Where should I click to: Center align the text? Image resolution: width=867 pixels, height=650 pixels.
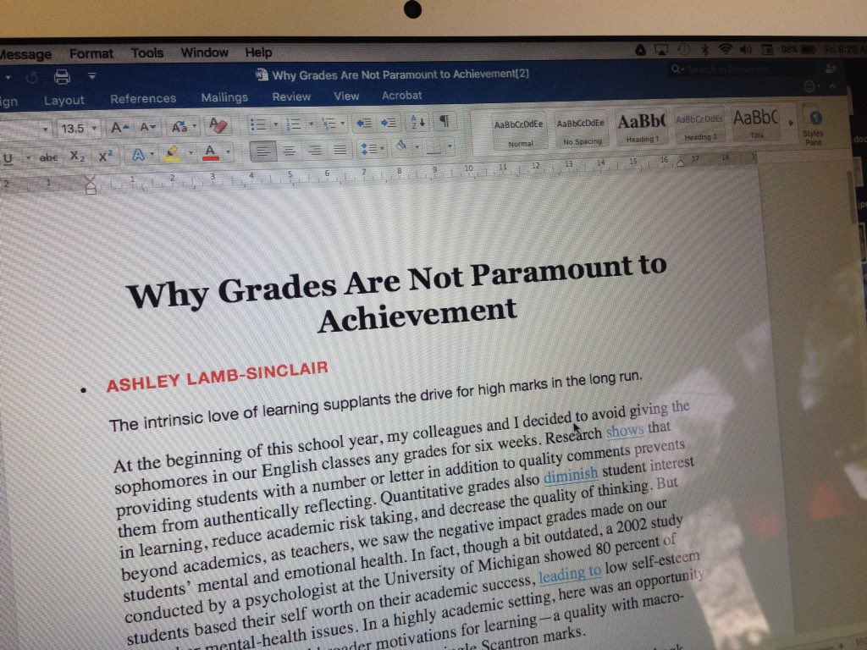290,151
